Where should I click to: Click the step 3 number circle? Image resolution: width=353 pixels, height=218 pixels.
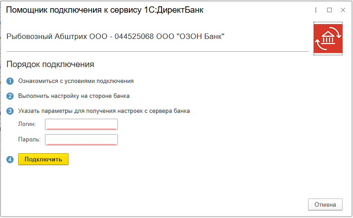[x=10, y=111]
